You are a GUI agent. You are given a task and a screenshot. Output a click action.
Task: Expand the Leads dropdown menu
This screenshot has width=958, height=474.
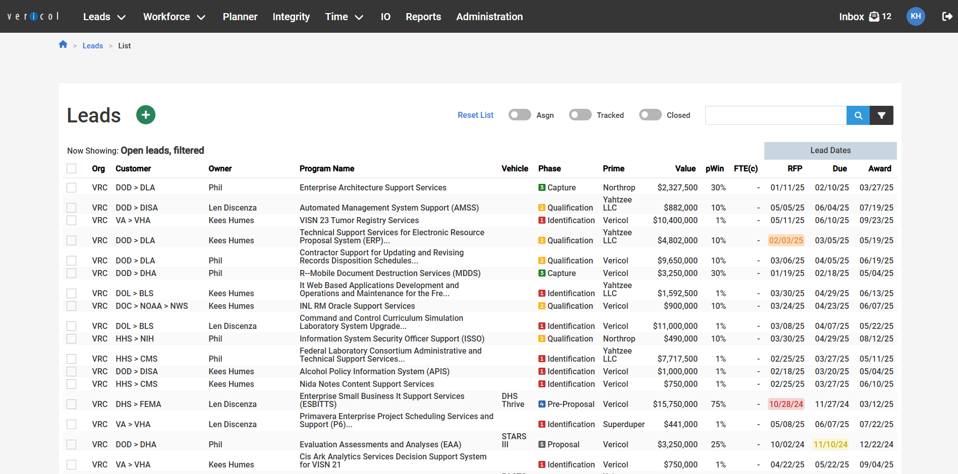pyautogui.click(x=104, y=17)
